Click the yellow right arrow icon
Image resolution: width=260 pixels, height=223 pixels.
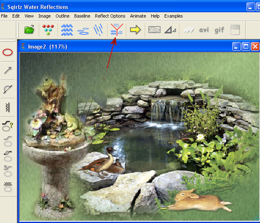coord(135,29)
